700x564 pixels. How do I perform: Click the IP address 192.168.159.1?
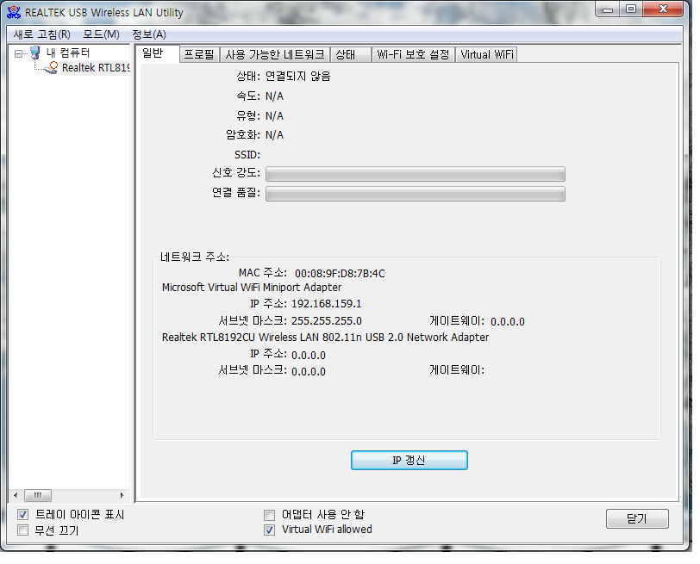pos(327,304)
